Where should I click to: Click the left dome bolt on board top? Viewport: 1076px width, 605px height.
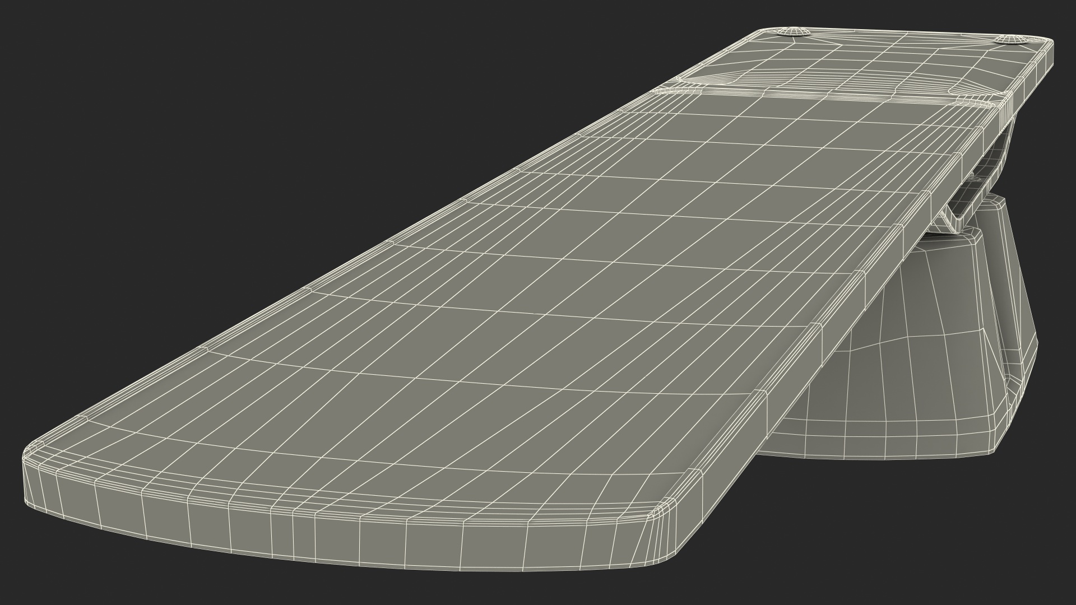click(794, 31)
